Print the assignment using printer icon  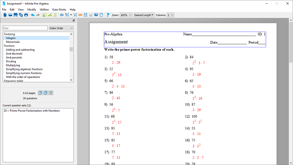26,15
